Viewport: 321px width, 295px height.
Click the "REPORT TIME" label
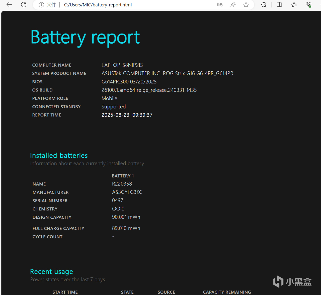[x=47, y=115]
